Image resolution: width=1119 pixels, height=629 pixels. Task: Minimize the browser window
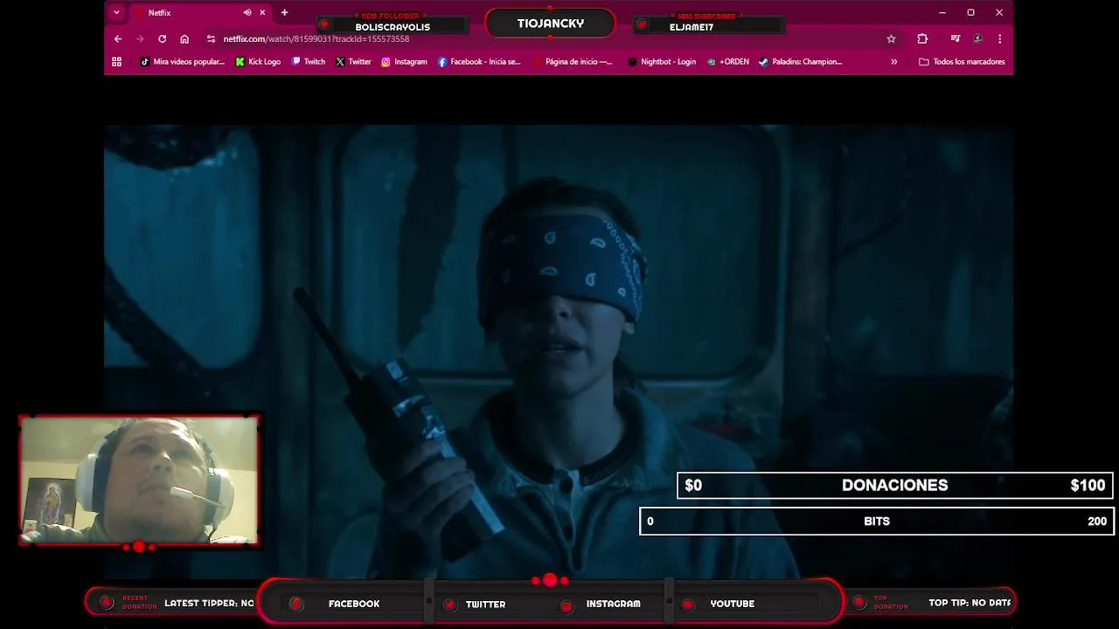[x=942, y=12]
